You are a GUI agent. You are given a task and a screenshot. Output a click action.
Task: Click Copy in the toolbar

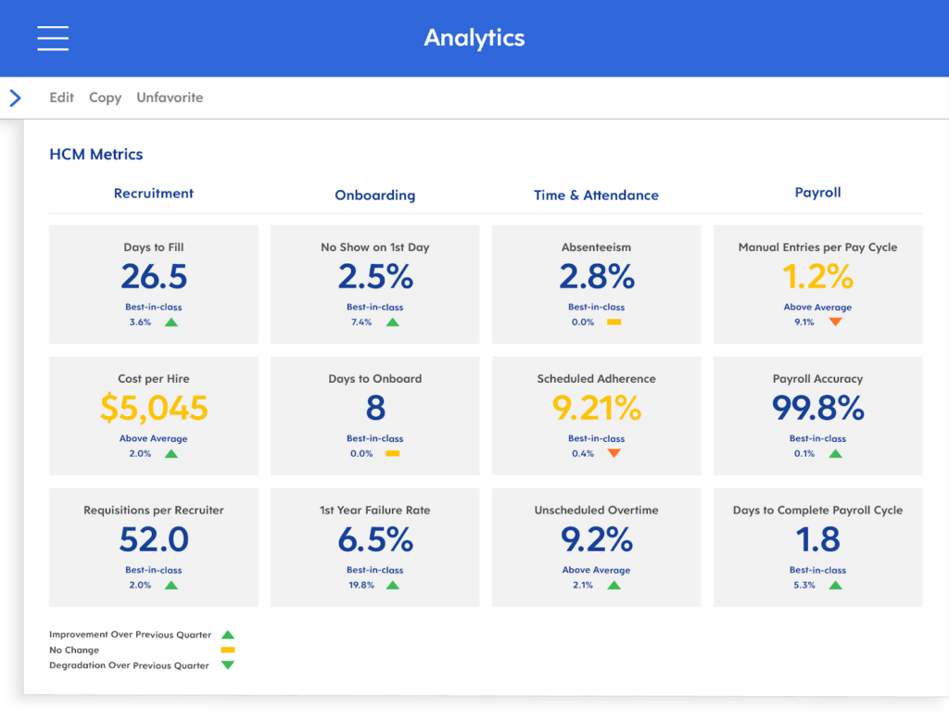click(x=105, y=97)
